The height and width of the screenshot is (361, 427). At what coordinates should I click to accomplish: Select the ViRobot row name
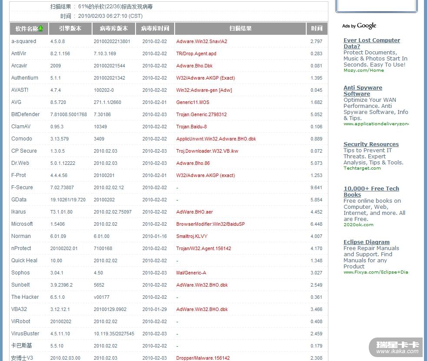(x=21, y=321)
